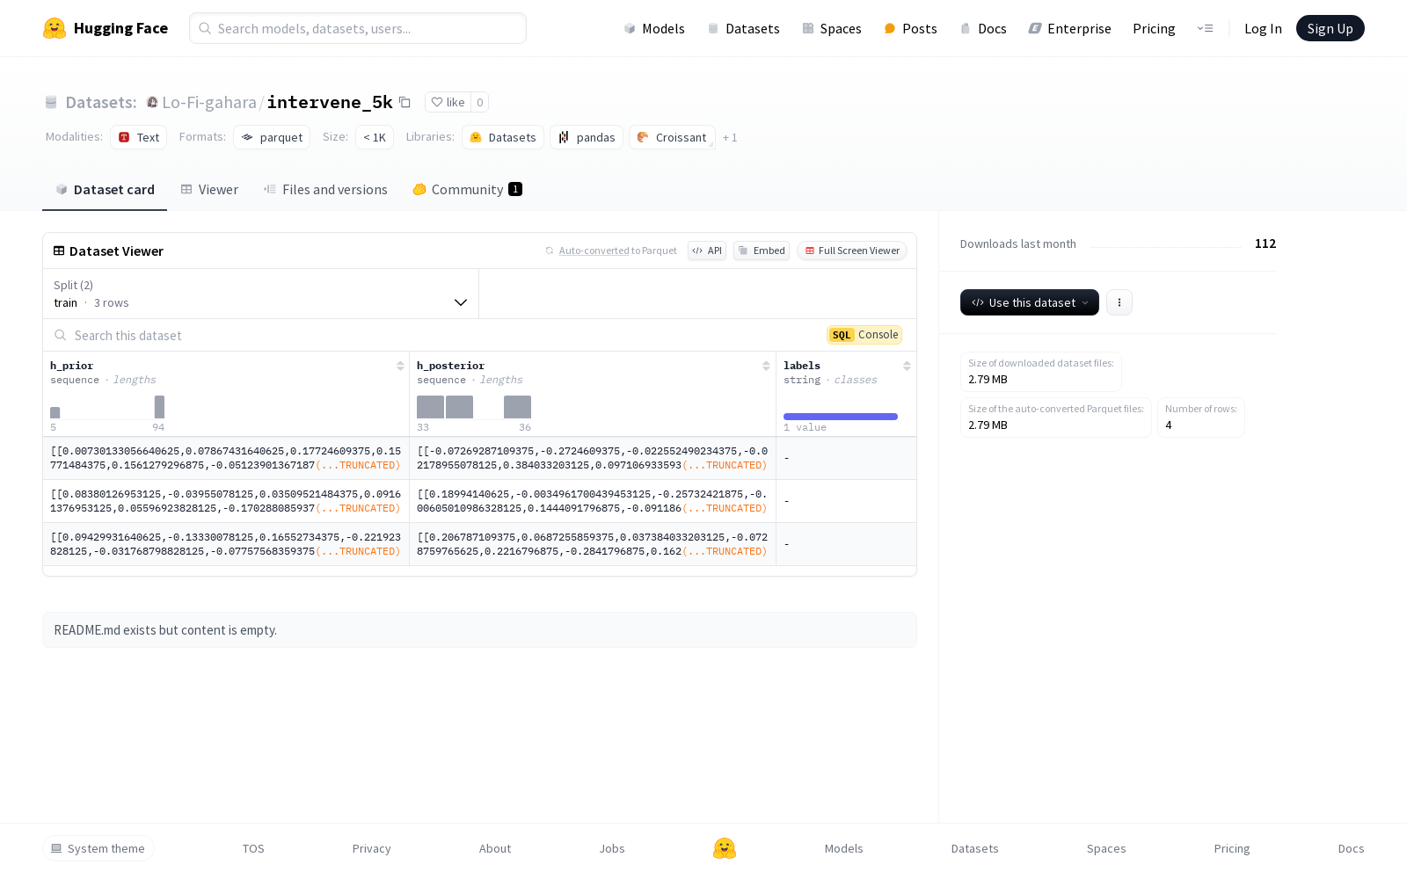
Task: Open the Spaces footer link
Action: click(x=1106, y=848)
